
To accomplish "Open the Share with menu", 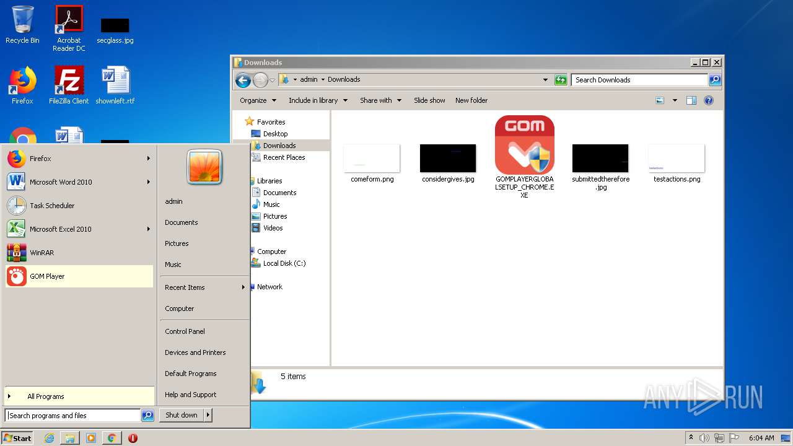I will [x=380, y=100].
